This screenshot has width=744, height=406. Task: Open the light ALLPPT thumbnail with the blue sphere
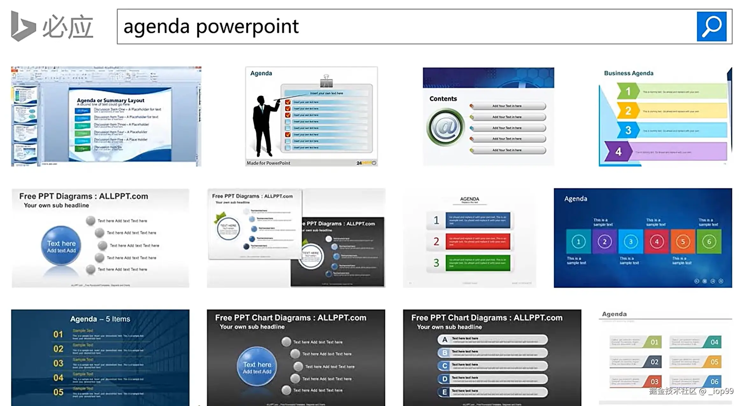pos(100,238)
